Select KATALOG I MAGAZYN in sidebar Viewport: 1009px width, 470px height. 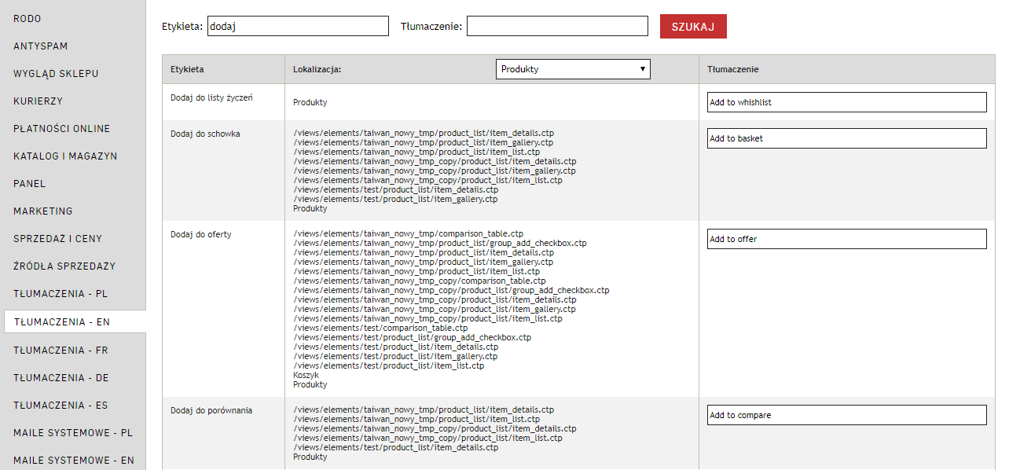[x=65, y=156]
